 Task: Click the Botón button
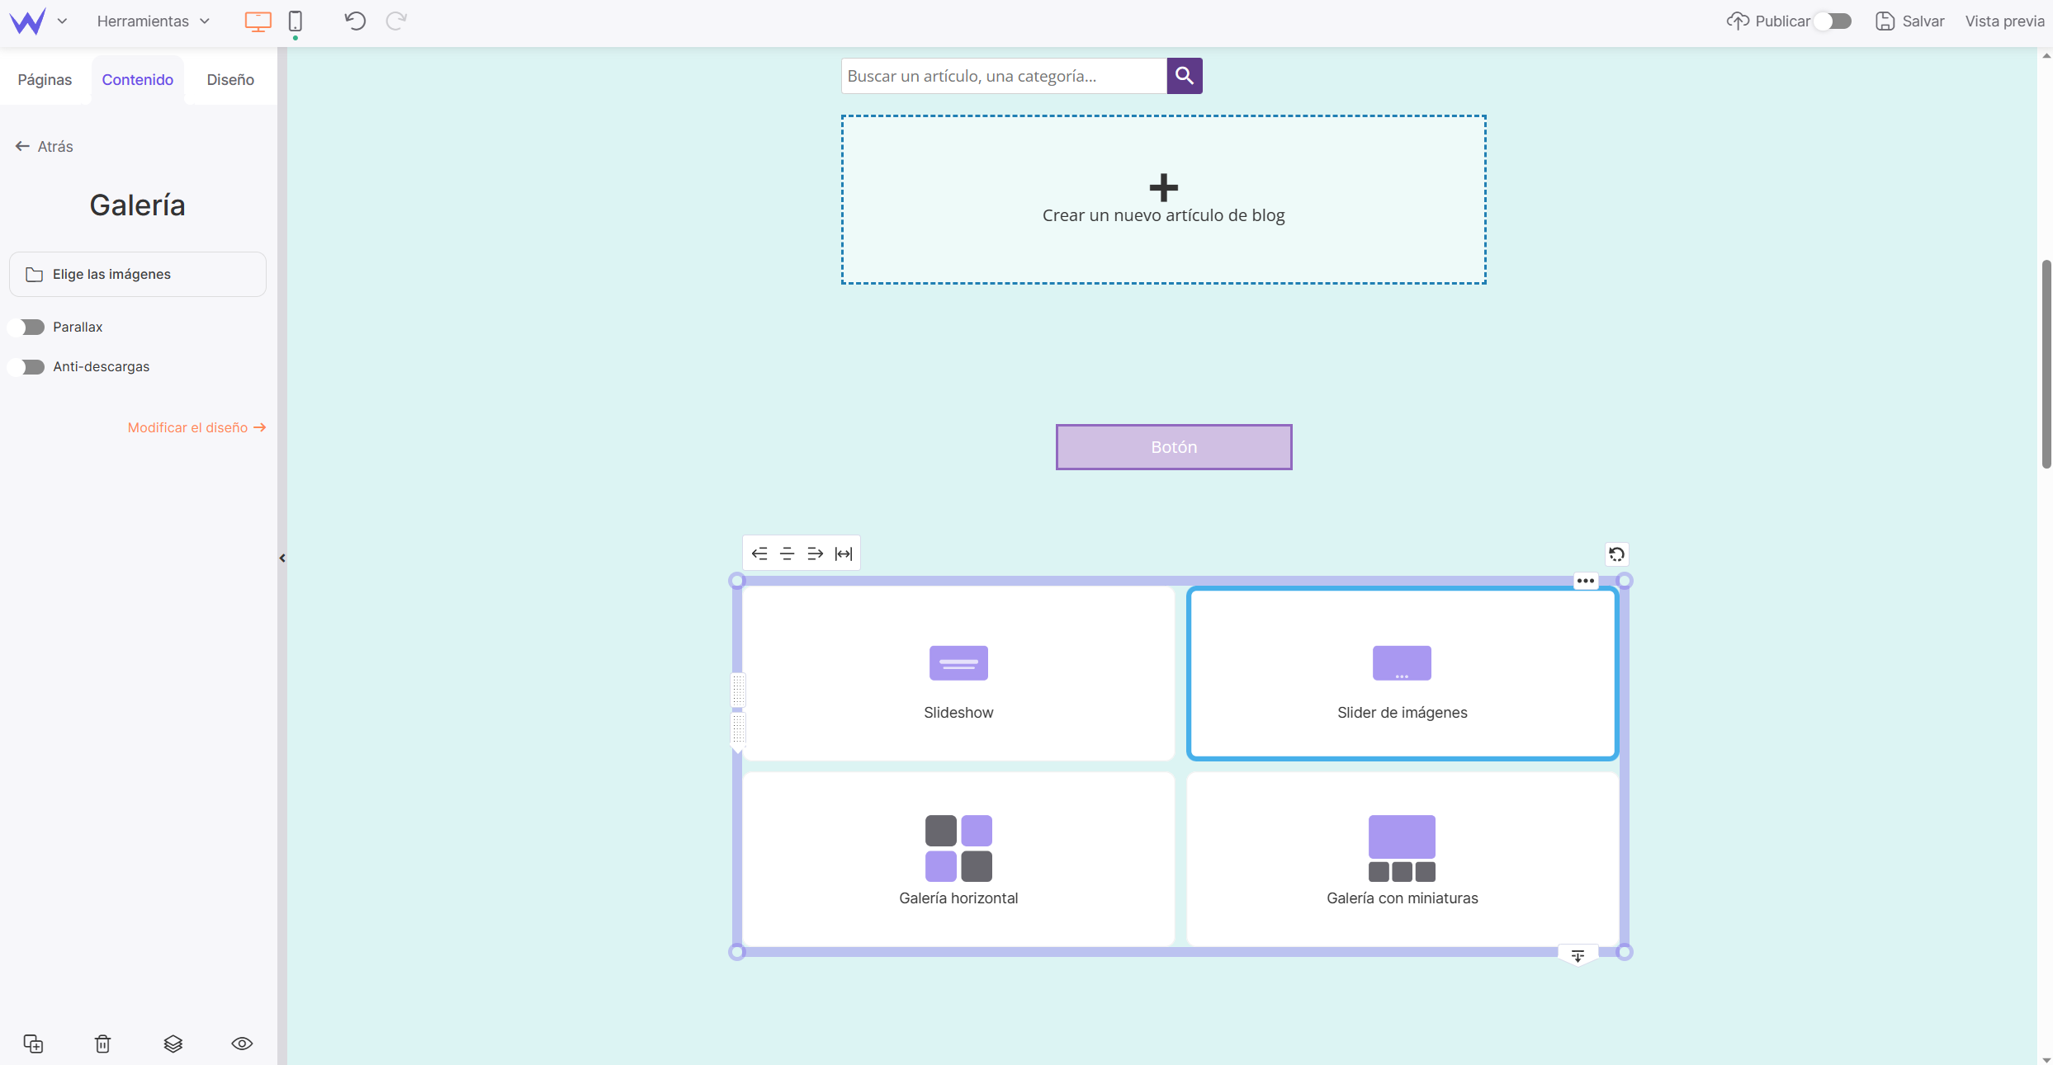tap(1173, 446)
